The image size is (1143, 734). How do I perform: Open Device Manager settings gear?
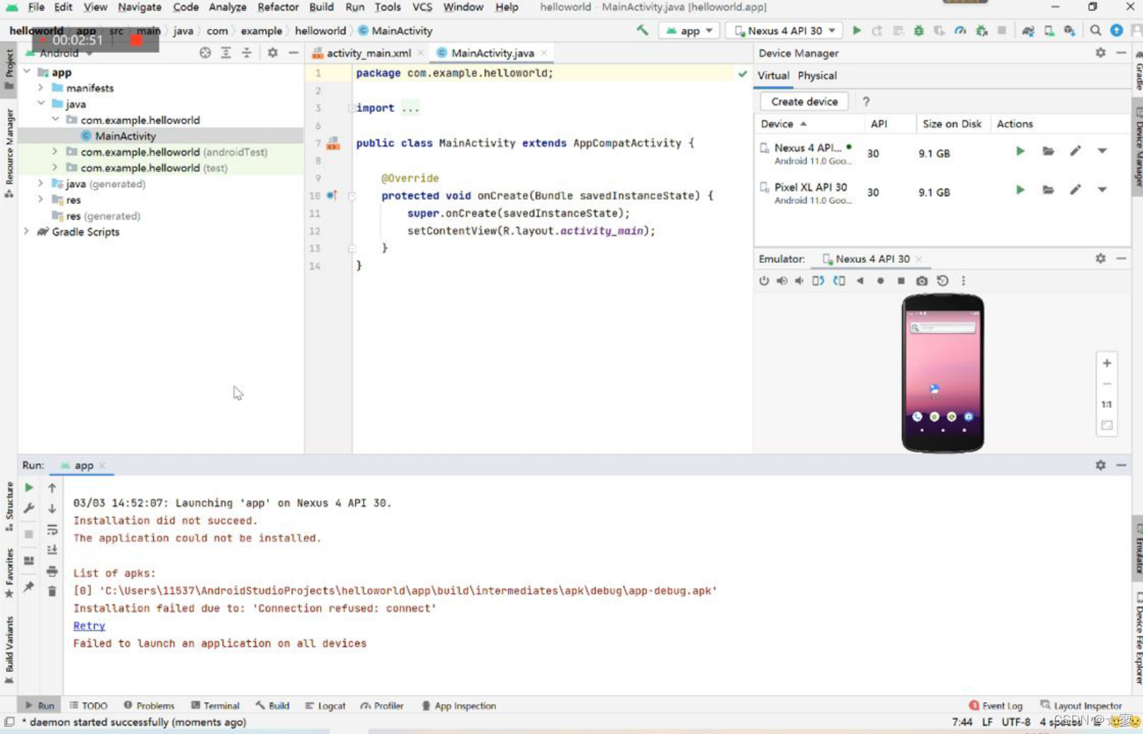(1100, 52)
